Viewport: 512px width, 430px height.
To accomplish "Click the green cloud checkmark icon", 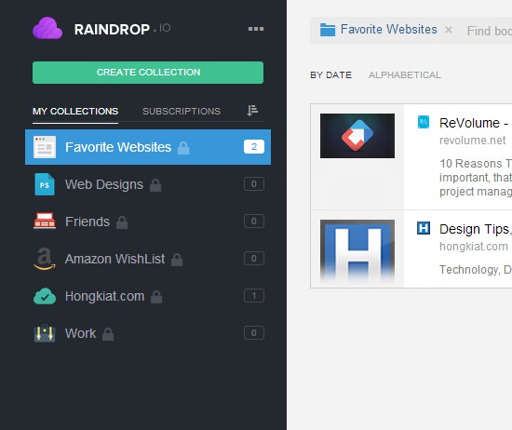I will tap(45, 296).
